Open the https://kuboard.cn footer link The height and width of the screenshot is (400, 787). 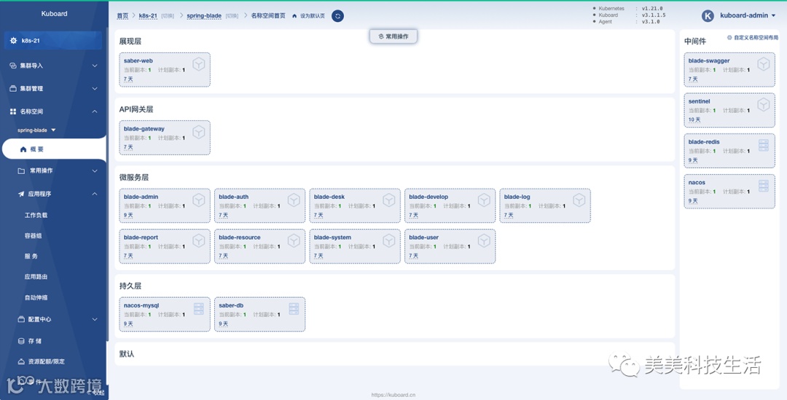pyautogui.click(x=393, y=395)
